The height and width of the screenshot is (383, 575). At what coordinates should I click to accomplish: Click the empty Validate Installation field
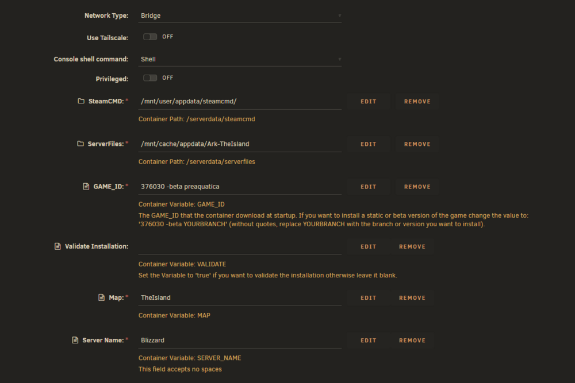point(240,246)
